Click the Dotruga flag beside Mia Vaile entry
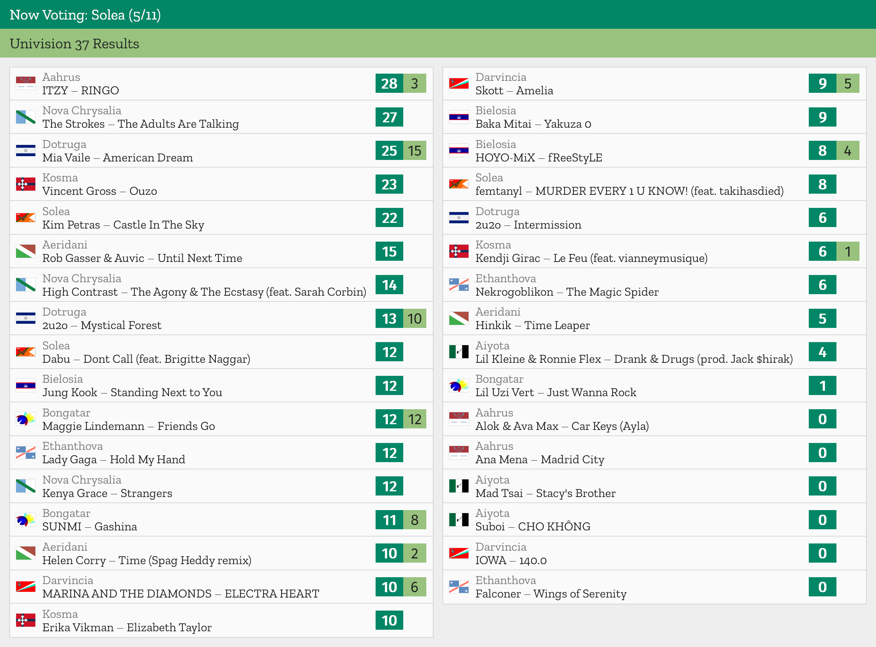Image resolution: width=876 pixels, height=647 pixels. click(x=25, y=150)
